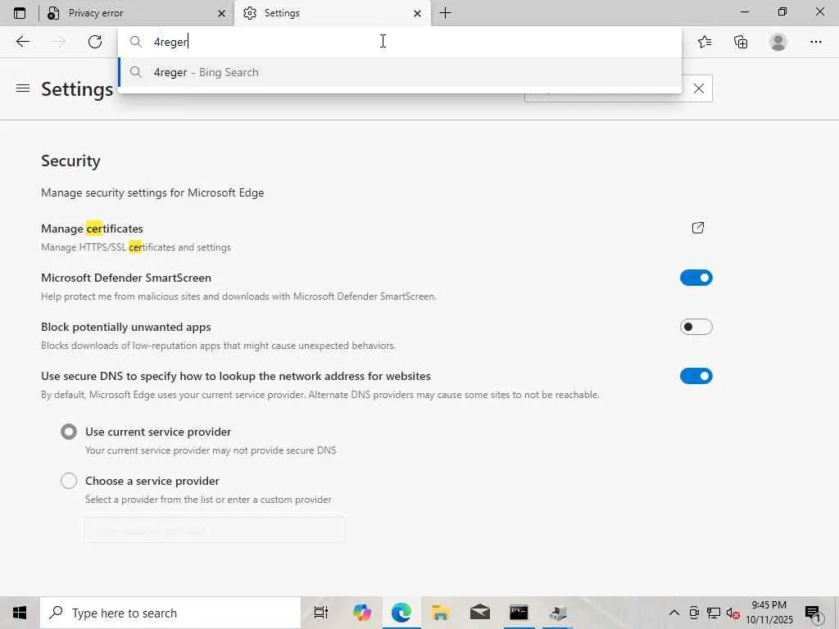Click the Manage certificates heading
The image size is (839, 629).
pos(92,229)
